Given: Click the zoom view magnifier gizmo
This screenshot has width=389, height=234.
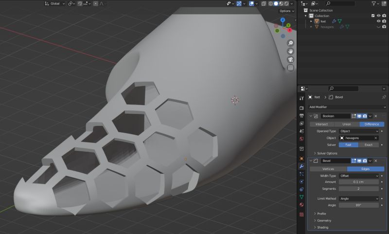Looking at the screenshot, I should (x=290, y=43).
